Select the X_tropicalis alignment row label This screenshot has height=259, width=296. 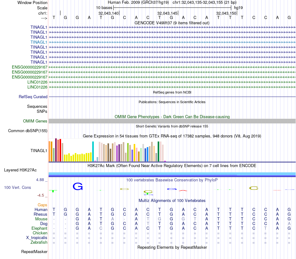tap(37, 238)
